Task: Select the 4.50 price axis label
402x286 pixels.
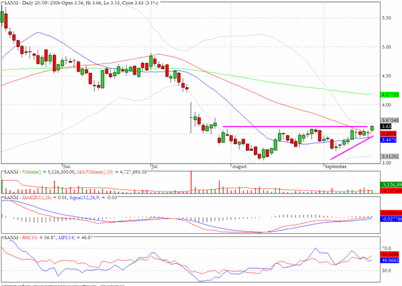Action: (386, 76)
